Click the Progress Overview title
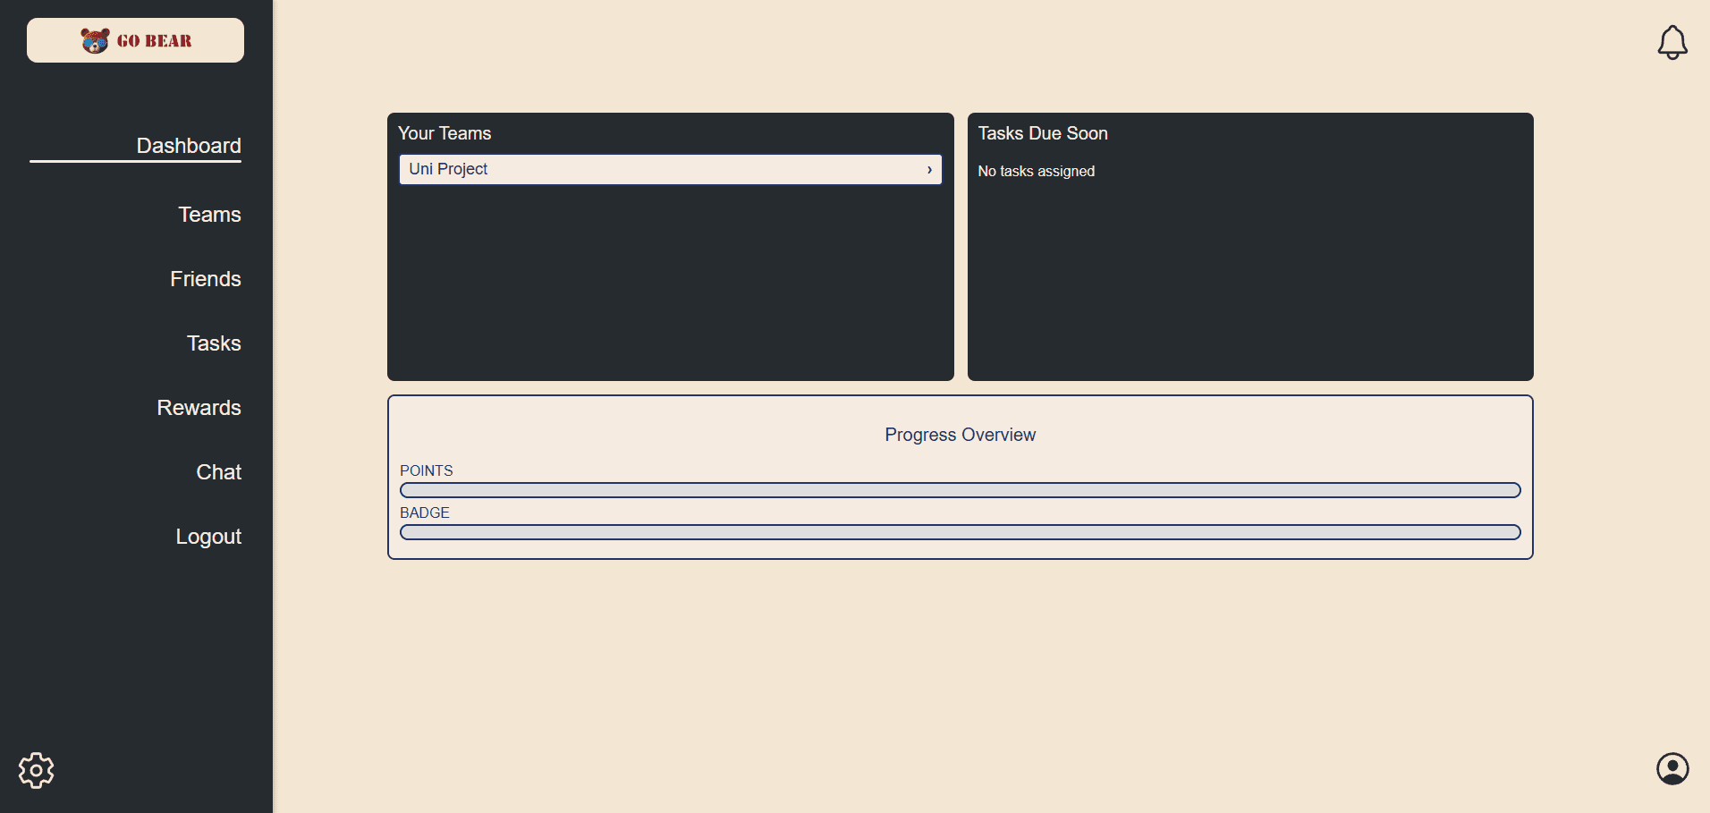The width and height of the screenshot is (1710, 813). pyautogui.click(x=960, y=435)
